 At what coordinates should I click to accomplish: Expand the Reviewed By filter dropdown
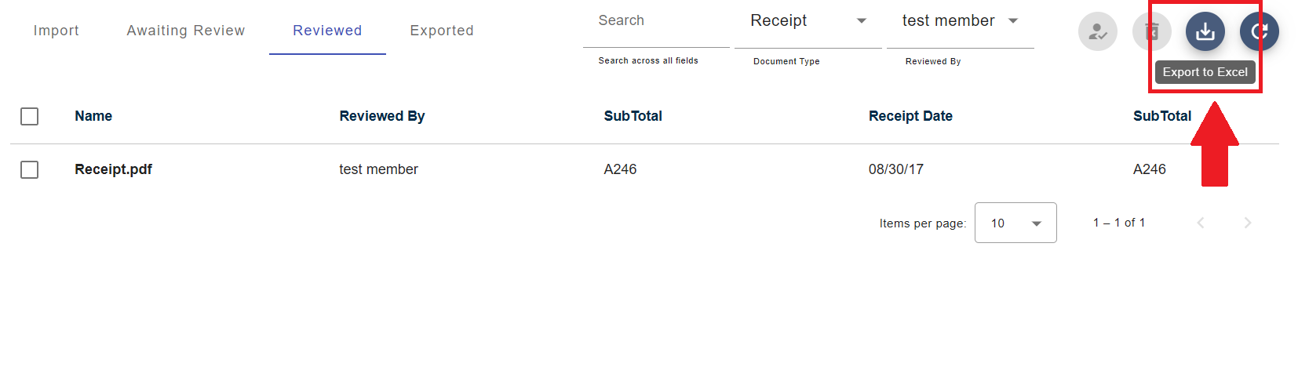(959, 21)
